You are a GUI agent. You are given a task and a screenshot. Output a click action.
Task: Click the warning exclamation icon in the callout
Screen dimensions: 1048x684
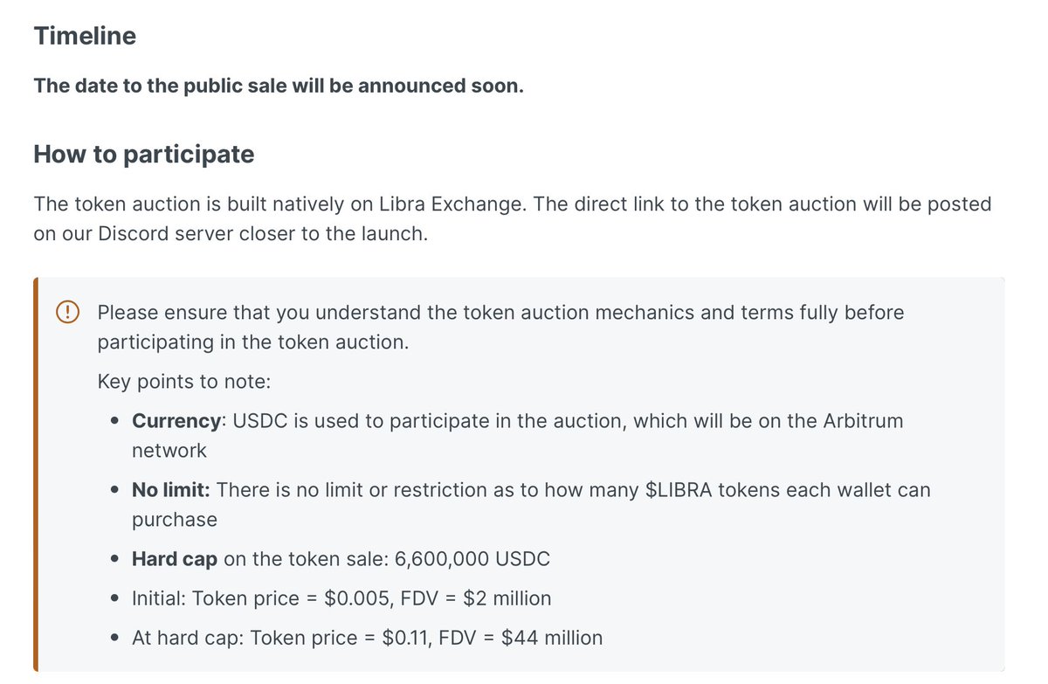point(69,312)
